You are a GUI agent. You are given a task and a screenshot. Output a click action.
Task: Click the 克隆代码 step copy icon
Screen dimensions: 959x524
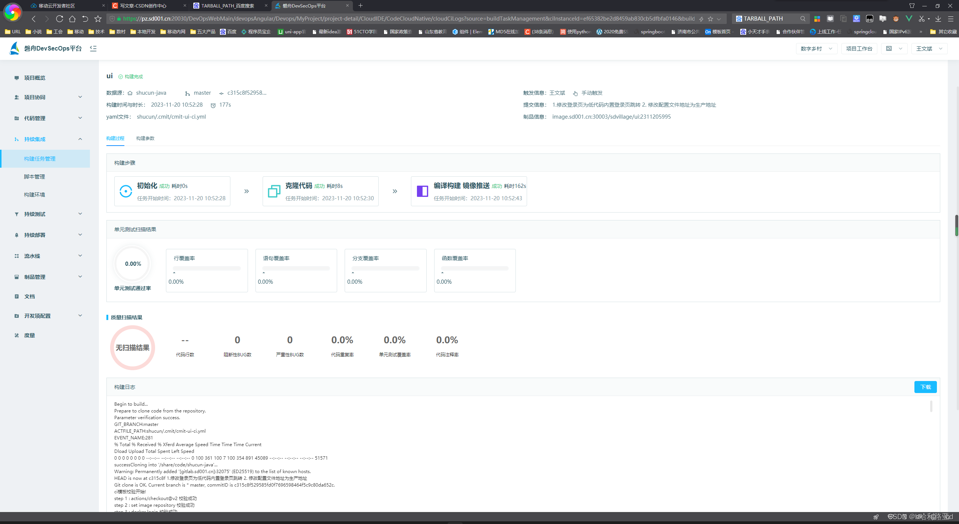[274, 191]
